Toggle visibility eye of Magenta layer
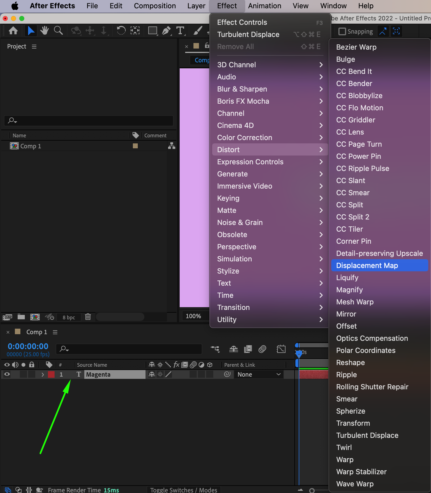Viewport: 431px width, 493px height. (7, 374)
